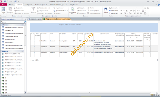Open the Перейти go to dropdown
This screenshot has height=97, width=160.
pos(114,11)
